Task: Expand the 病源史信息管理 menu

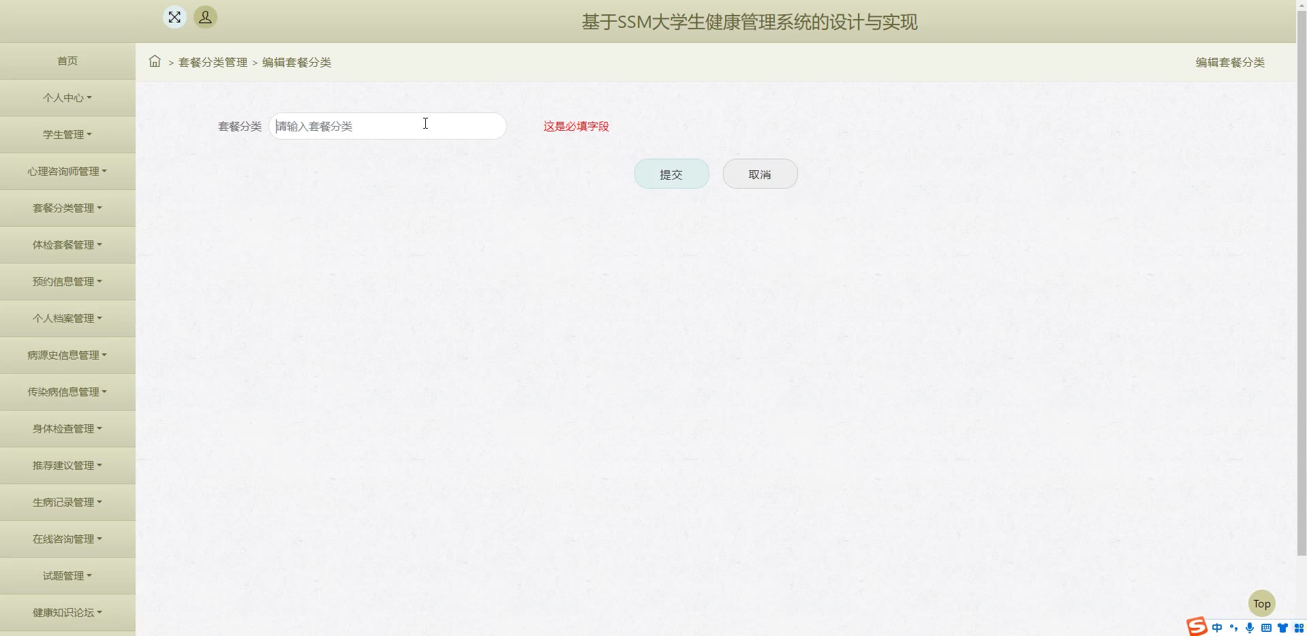Action: [x=67, y=355]
